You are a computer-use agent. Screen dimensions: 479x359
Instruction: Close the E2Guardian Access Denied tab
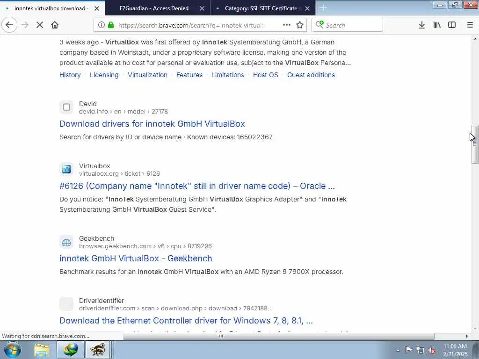tap(202, 8)
